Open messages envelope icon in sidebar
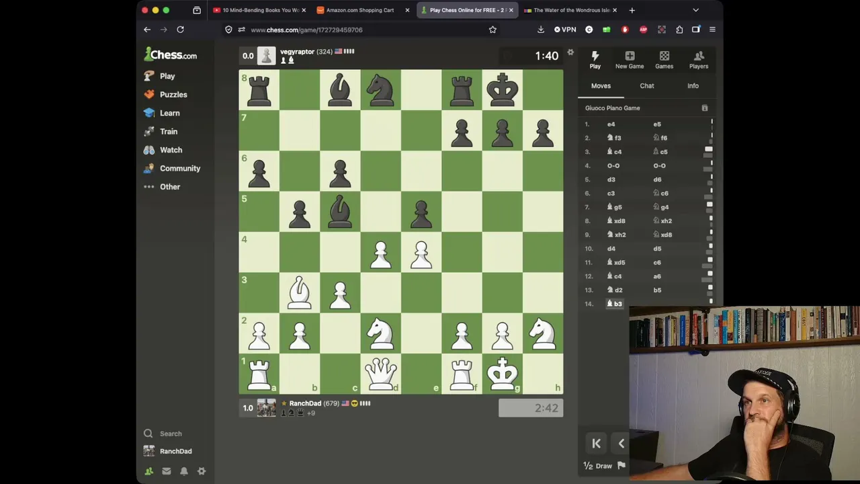 (167, 471)
